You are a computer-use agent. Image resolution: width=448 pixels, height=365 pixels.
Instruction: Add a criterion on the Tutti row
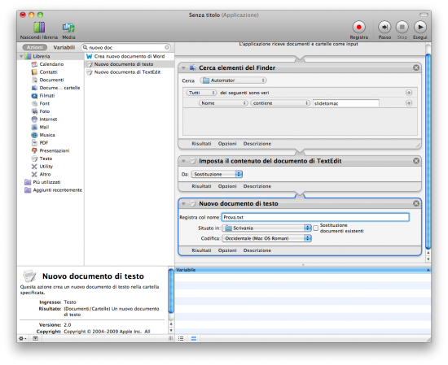(x=409, y=93)
